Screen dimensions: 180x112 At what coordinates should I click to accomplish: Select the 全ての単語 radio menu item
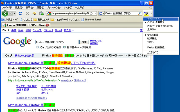click(x=161, y=35)
